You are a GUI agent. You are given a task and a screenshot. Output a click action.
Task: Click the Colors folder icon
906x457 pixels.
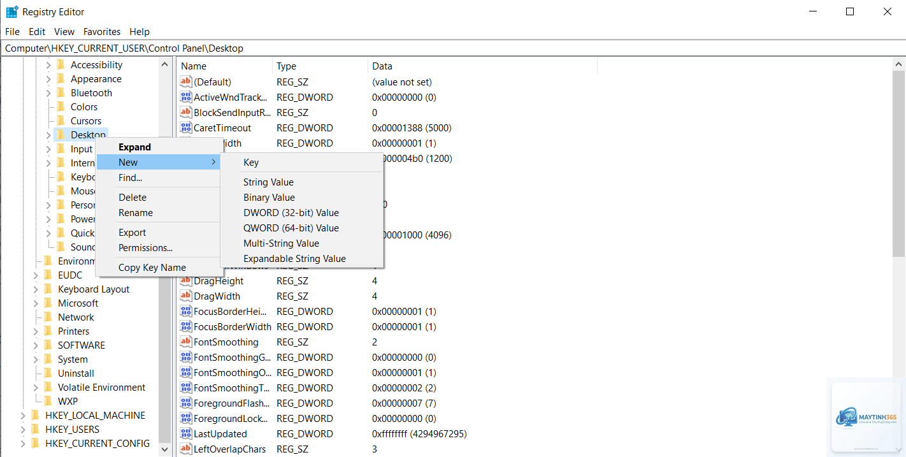point(61,106)
